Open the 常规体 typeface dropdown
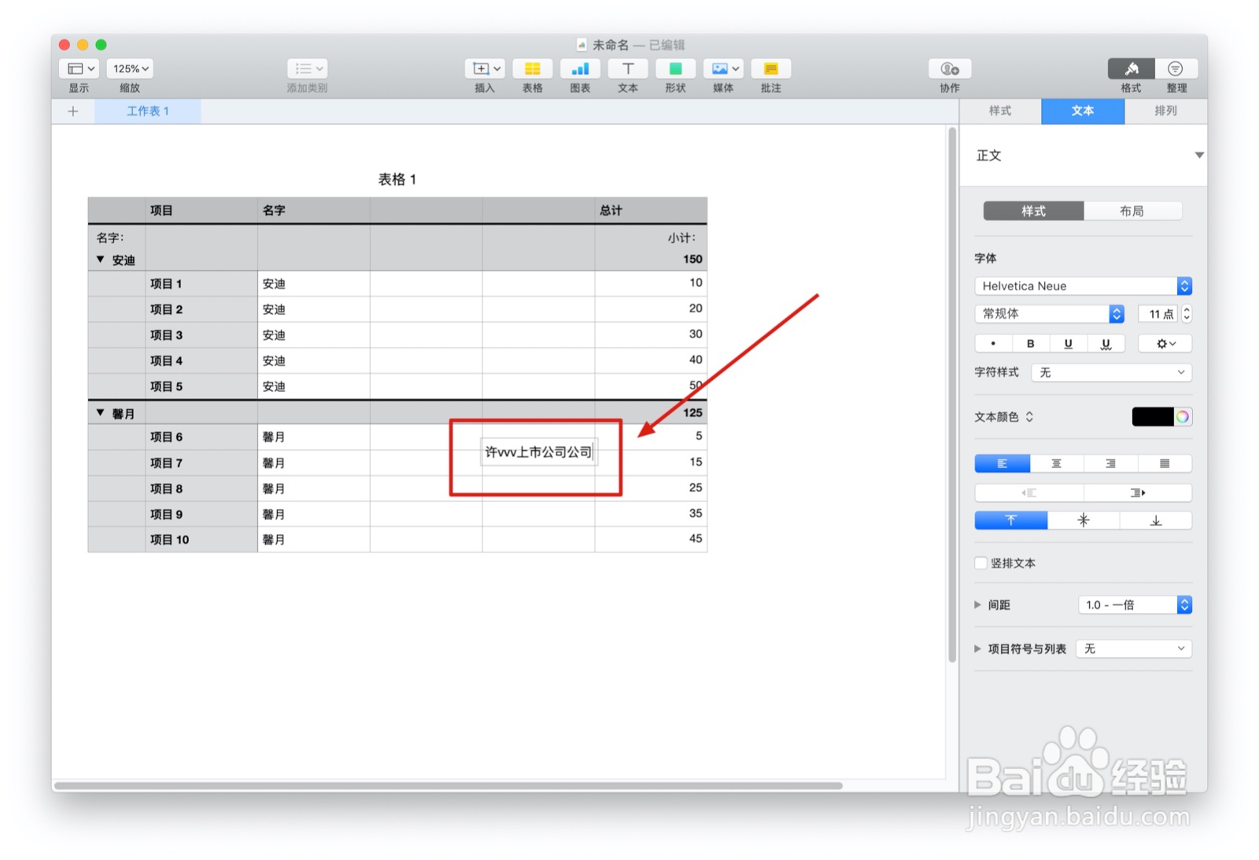Screen dimensions: 1259x860 pos(1049,313)
